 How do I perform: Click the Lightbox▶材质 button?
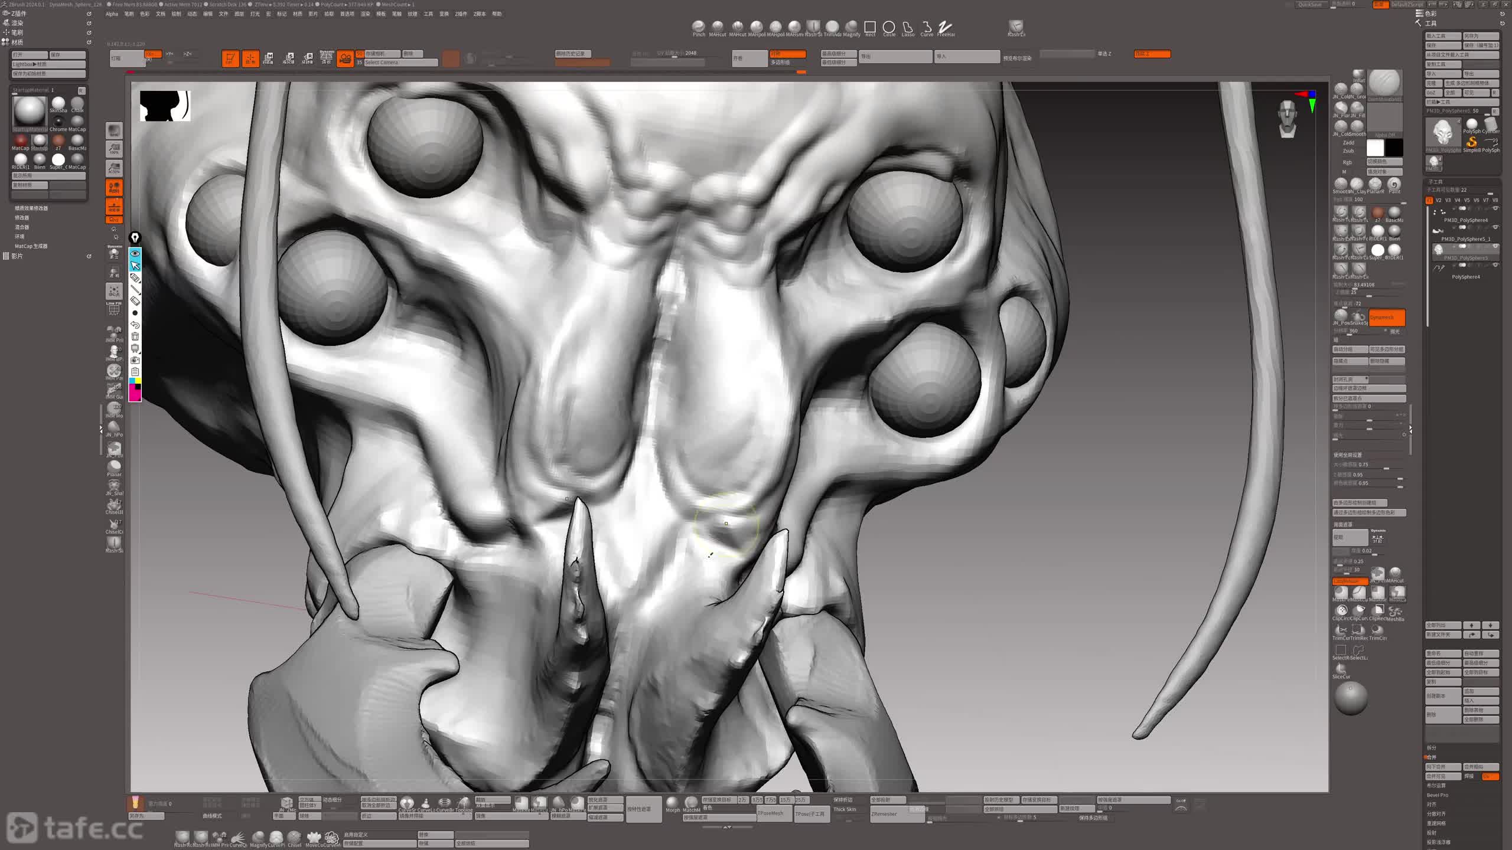(48, 64)
